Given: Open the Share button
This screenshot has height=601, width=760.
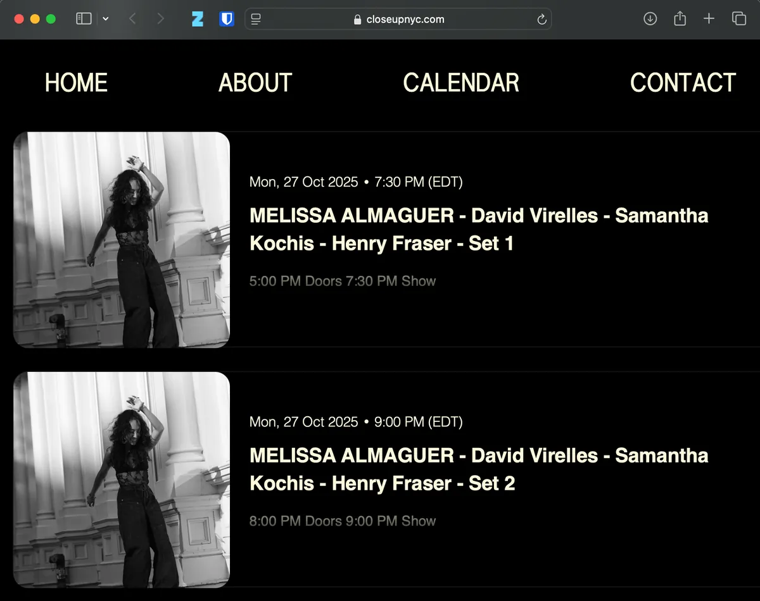Looking at the screenshot, I should click(680, 19).
